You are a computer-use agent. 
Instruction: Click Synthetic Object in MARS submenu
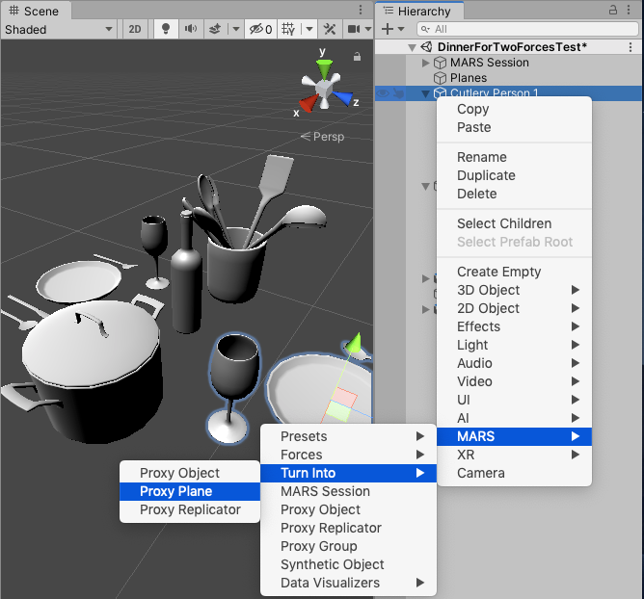point(332,564)
